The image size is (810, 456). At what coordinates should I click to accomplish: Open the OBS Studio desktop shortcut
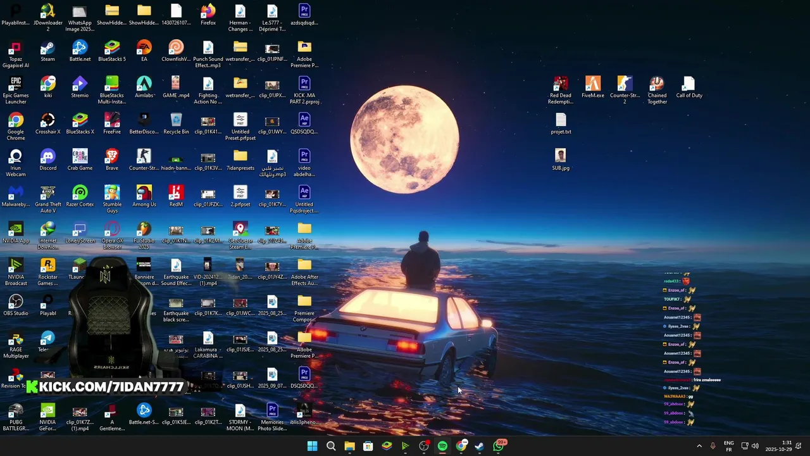point(16,305)
